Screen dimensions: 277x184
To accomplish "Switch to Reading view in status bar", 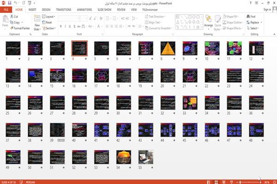I will point(224,182).
